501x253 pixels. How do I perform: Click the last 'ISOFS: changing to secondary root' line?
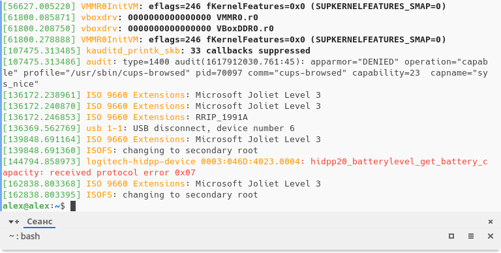[172, 195]
